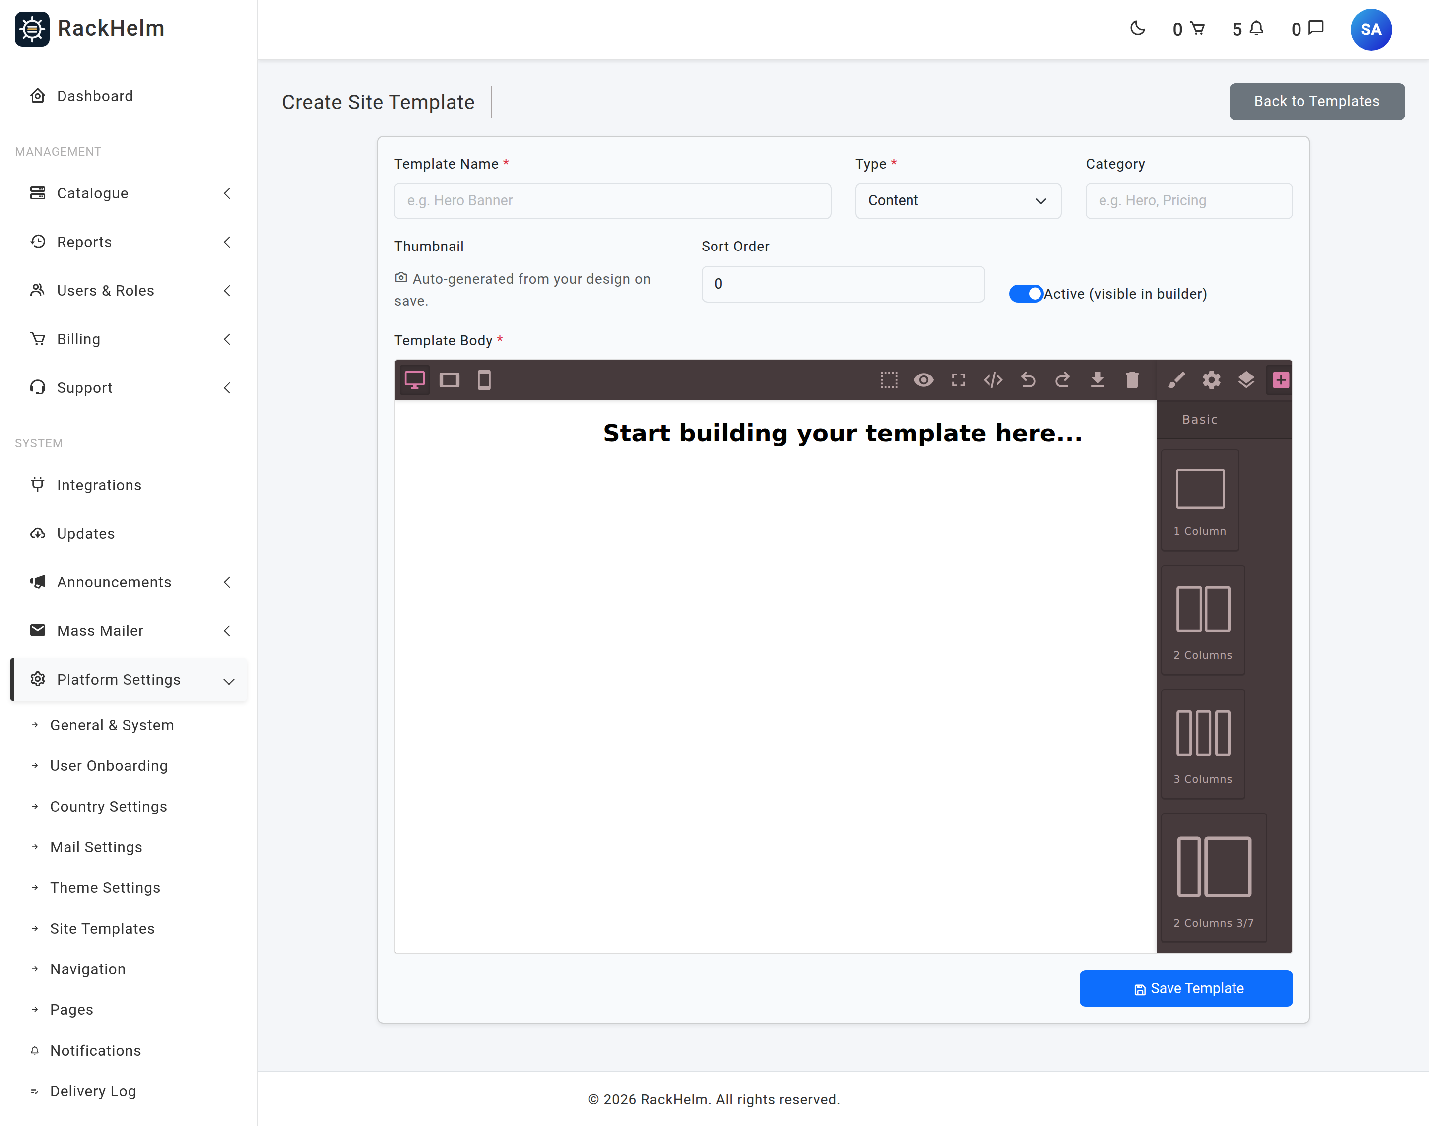Viewport: 1429px width, 1126px height.
Task: Open the Type dropdown
Action: click(x=958, y=200)
